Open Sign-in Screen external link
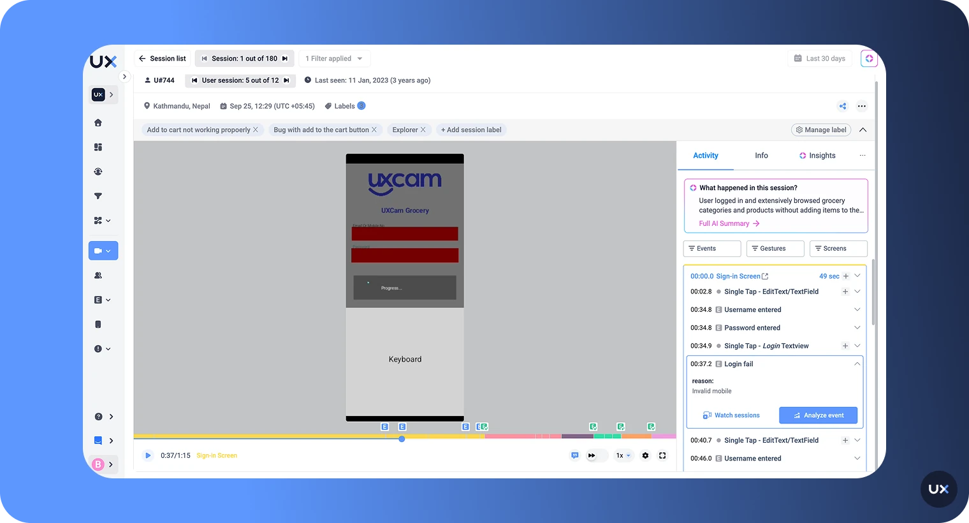 [765, 276]
